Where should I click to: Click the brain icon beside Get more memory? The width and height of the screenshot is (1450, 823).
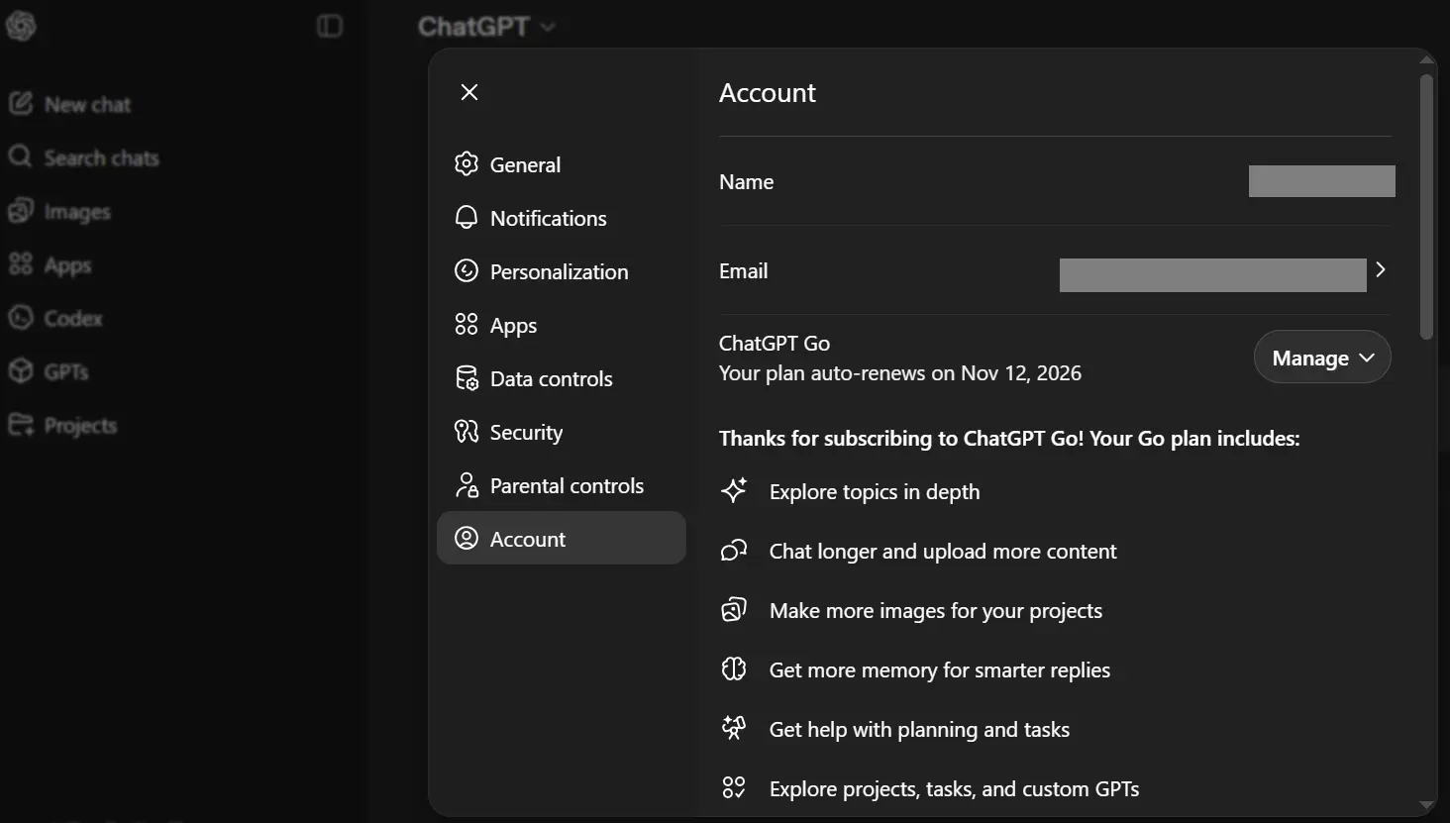pyautogui.click(x=734, y=669)
